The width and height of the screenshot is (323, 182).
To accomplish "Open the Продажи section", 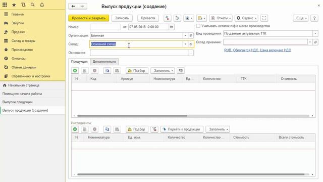I will click(32, 32).
